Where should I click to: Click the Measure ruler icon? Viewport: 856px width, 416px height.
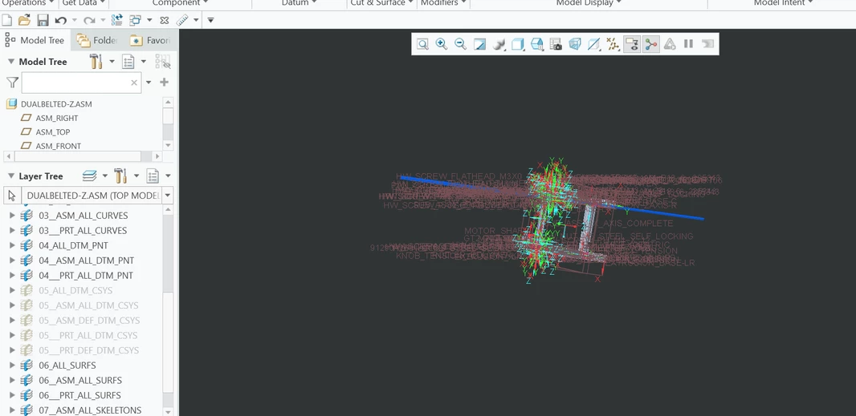181,20
